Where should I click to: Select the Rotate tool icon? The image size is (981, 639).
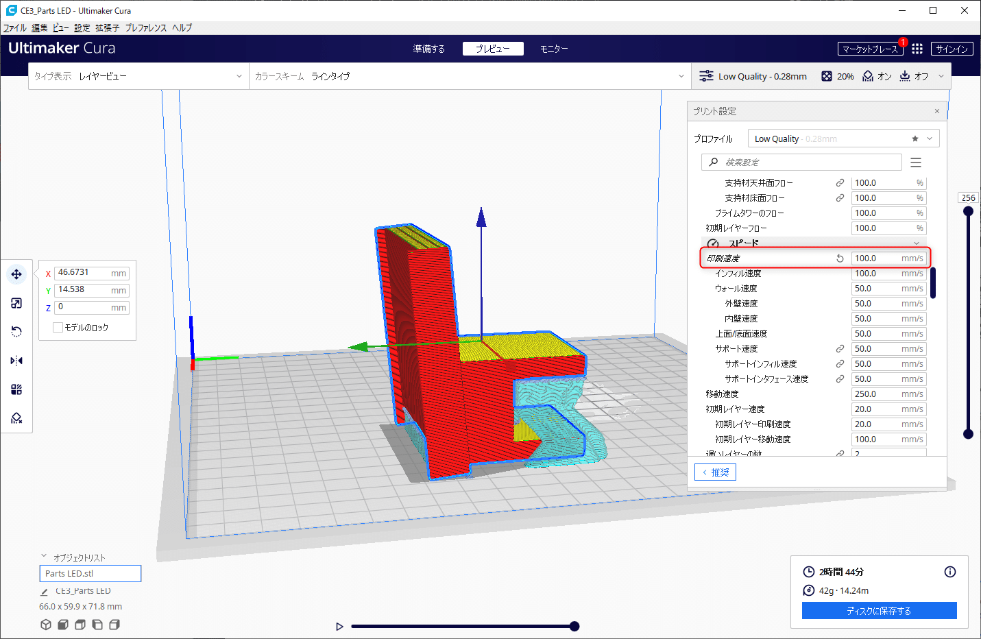(16, 332)
